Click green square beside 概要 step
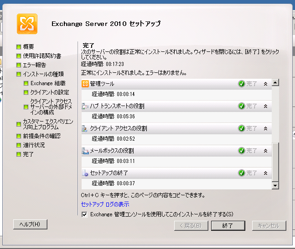The image size is (295, 249). (18, 47)
